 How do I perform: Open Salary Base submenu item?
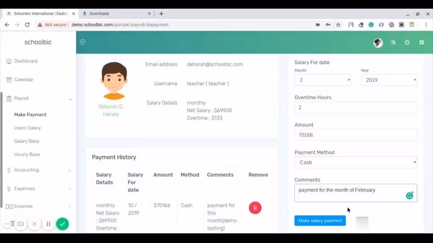coord(27,141)
